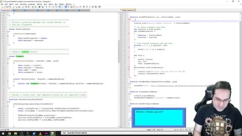Click the left pane scroll-down arrow
The image size is (242, 136).
click(119, 127)
